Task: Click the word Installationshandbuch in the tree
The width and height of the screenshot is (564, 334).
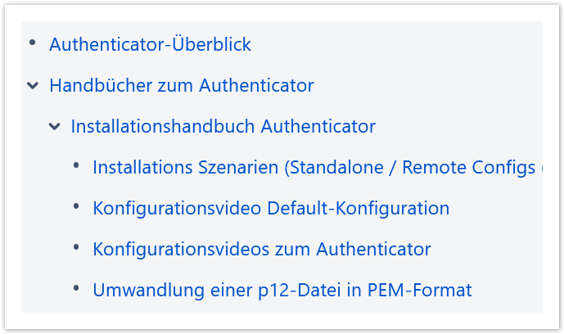Action: pyautogui.click(x=163, y=126)
